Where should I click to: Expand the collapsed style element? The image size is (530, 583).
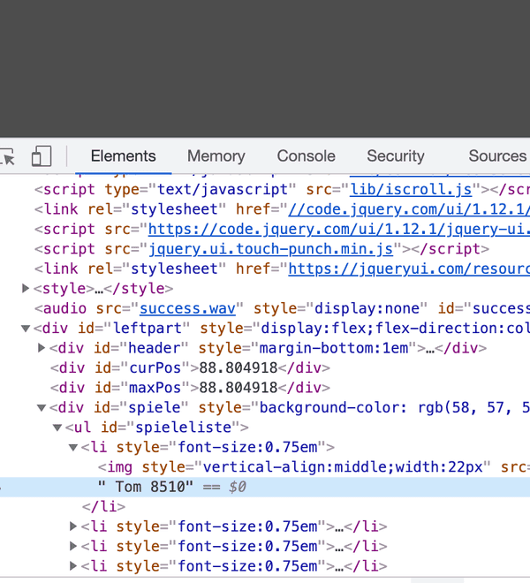26,288
